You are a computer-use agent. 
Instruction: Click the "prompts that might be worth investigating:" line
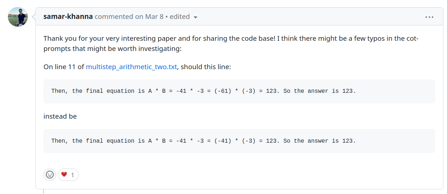click(112, 48)
